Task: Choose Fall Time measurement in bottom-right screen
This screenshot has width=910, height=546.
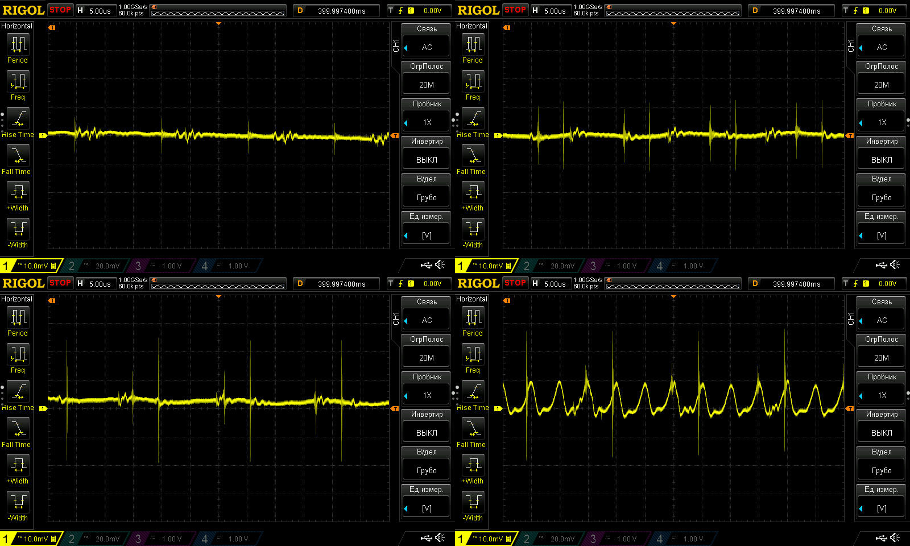Action: point(473,433)
